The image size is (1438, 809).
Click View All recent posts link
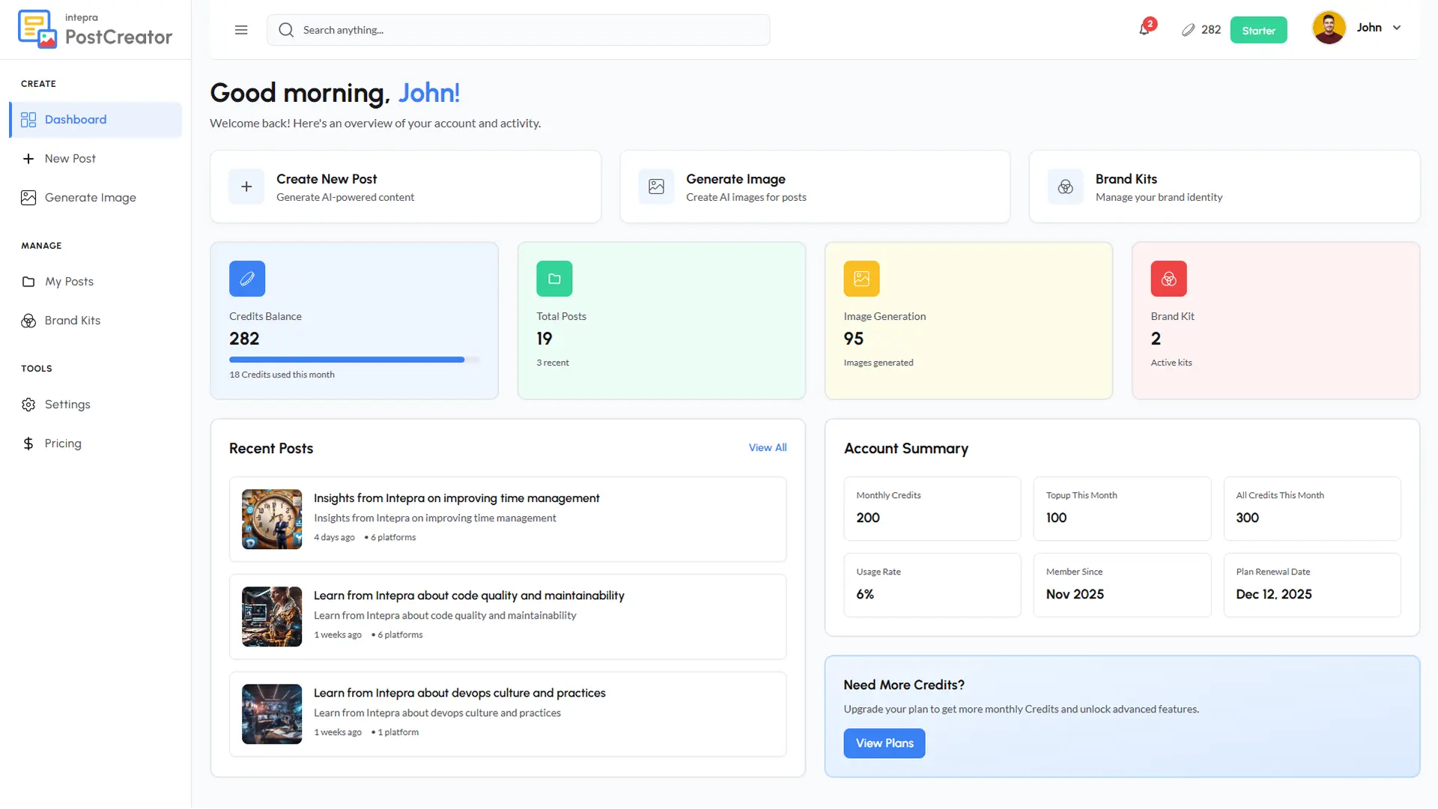tap(767, 447)
